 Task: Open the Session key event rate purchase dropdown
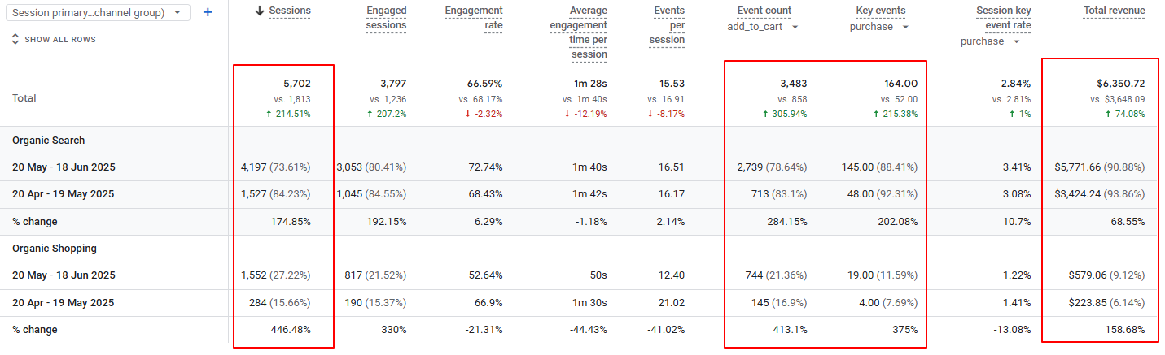click(x=990, y=41)
